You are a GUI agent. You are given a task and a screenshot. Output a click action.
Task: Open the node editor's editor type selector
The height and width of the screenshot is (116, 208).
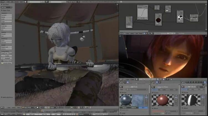[121, 34]
